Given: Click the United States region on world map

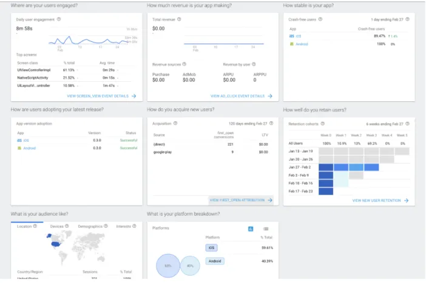Looking at the screenshot, I should pyautogui.click(x=55, y=244).
